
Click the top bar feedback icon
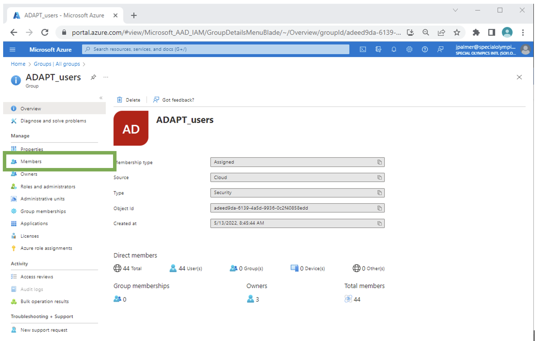[x=440, y=49]
